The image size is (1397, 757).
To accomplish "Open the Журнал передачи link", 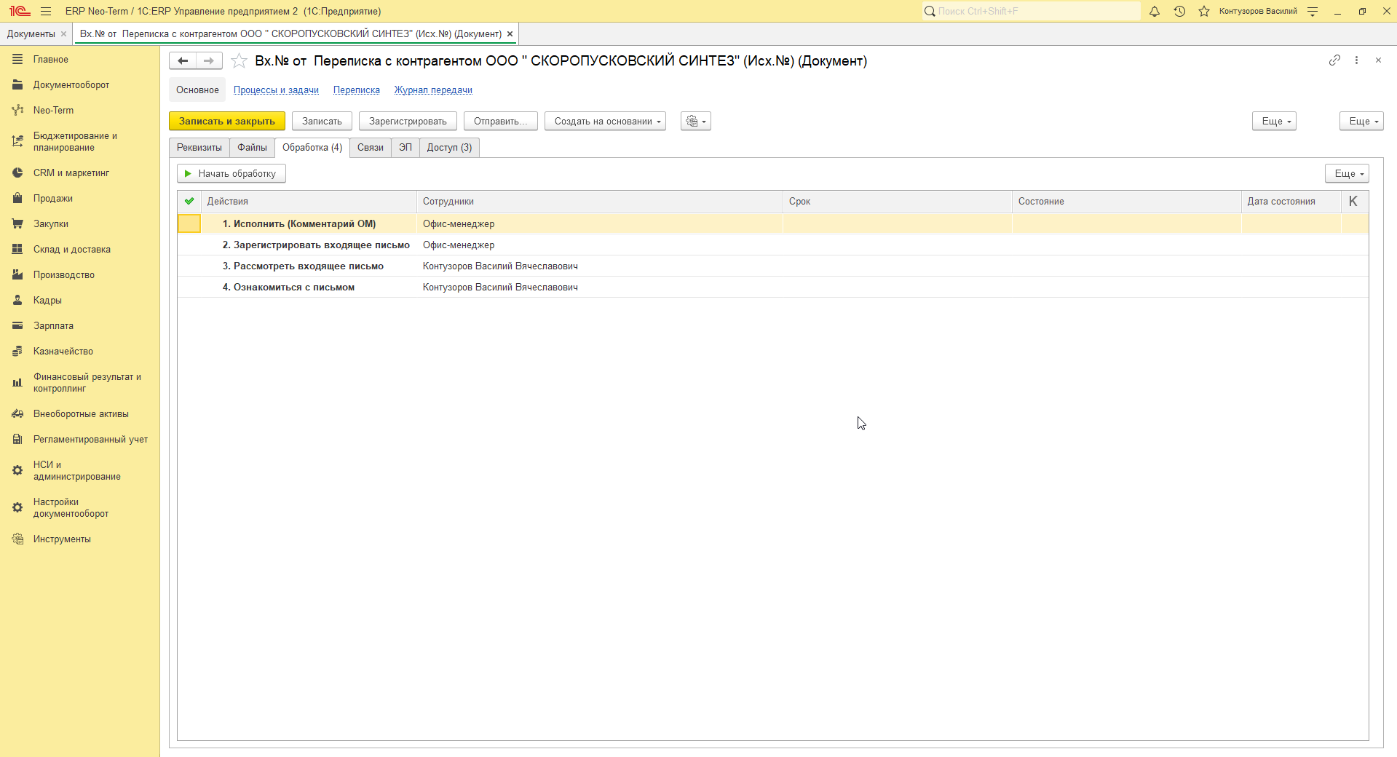I will (x=433, y=90).
